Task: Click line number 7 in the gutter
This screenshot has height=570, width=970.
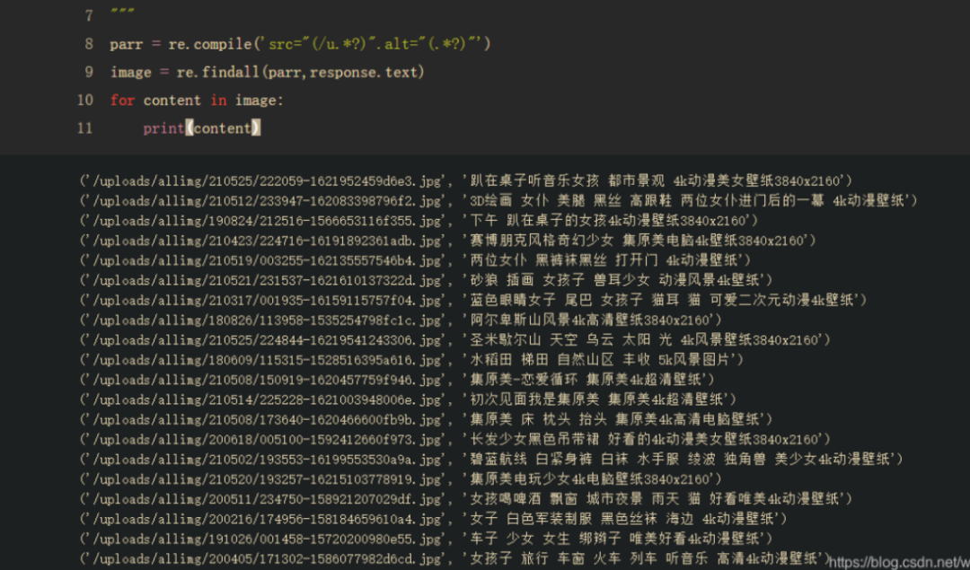Action: [88, 15]
